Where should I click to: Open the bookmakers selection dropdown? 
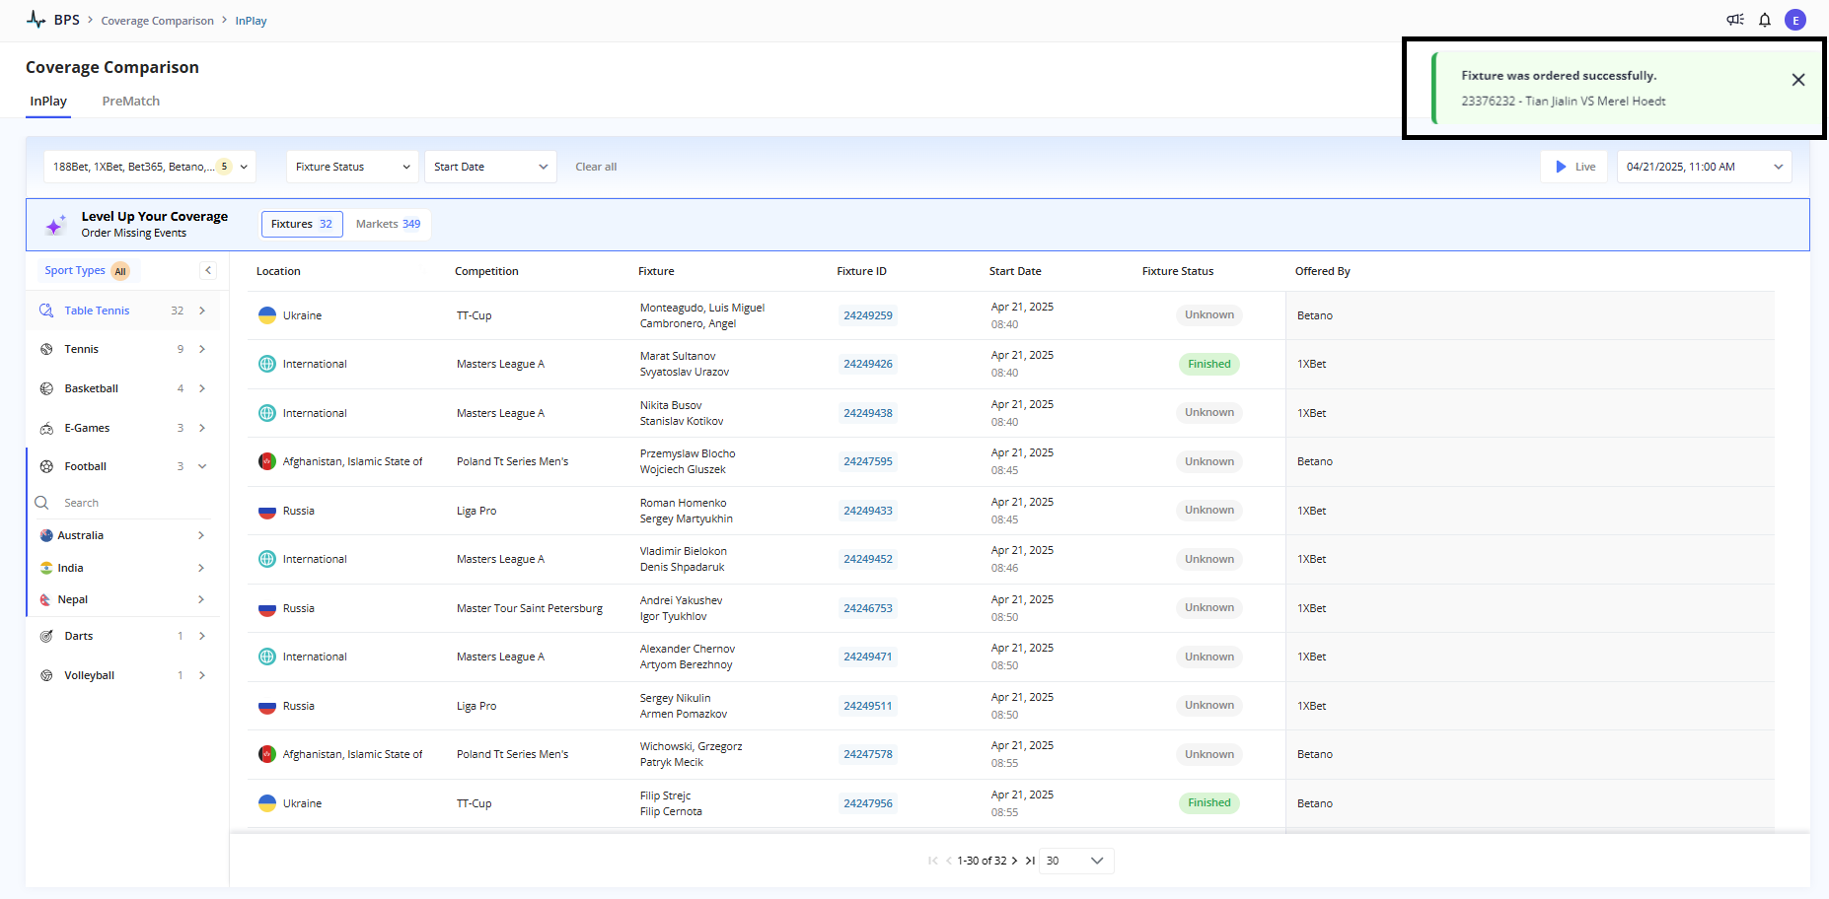149,167
